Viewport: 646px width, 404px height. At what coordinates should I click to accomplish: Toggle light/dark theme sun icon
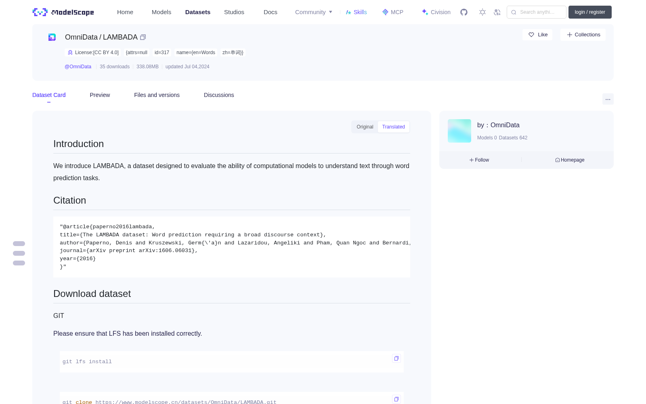(482, 12)
